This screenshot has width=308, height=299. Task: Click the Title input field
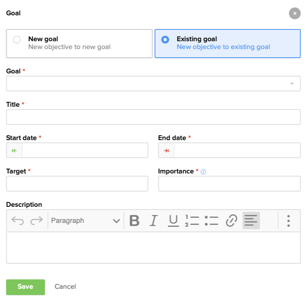click(153, 117)
